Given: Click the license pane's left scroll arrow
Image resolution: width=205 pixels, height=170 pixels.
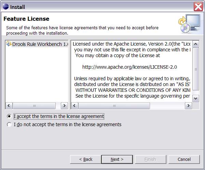Looking at the screenshot, I should [x=75, y=106].
